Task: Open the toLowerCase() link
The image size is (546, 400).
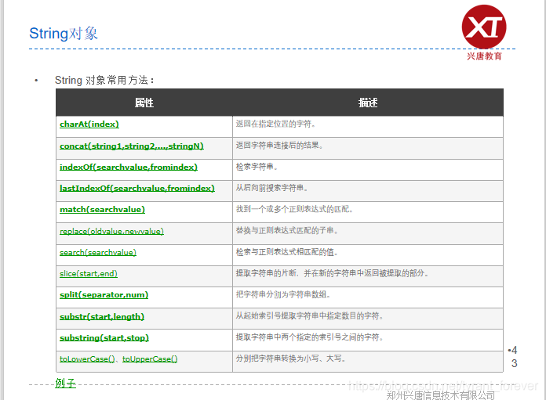Action: tap(87, 359)
